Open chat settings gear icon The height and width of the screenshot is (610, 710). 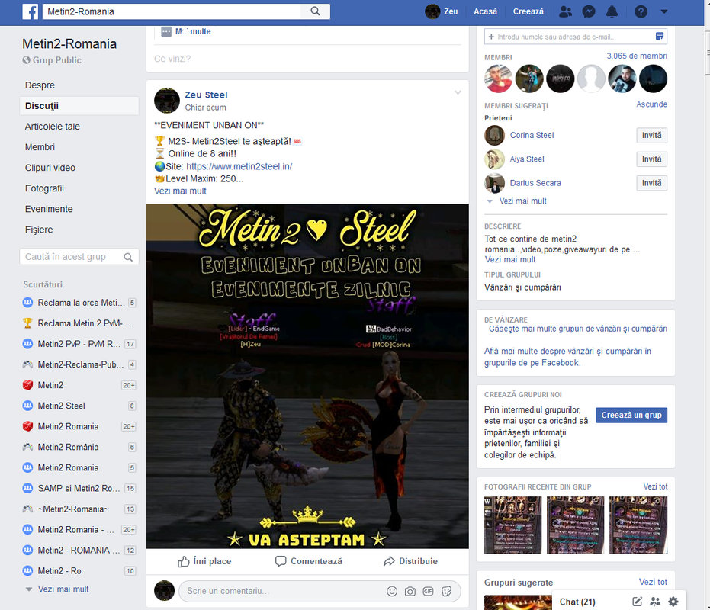[x=673, y=602]
